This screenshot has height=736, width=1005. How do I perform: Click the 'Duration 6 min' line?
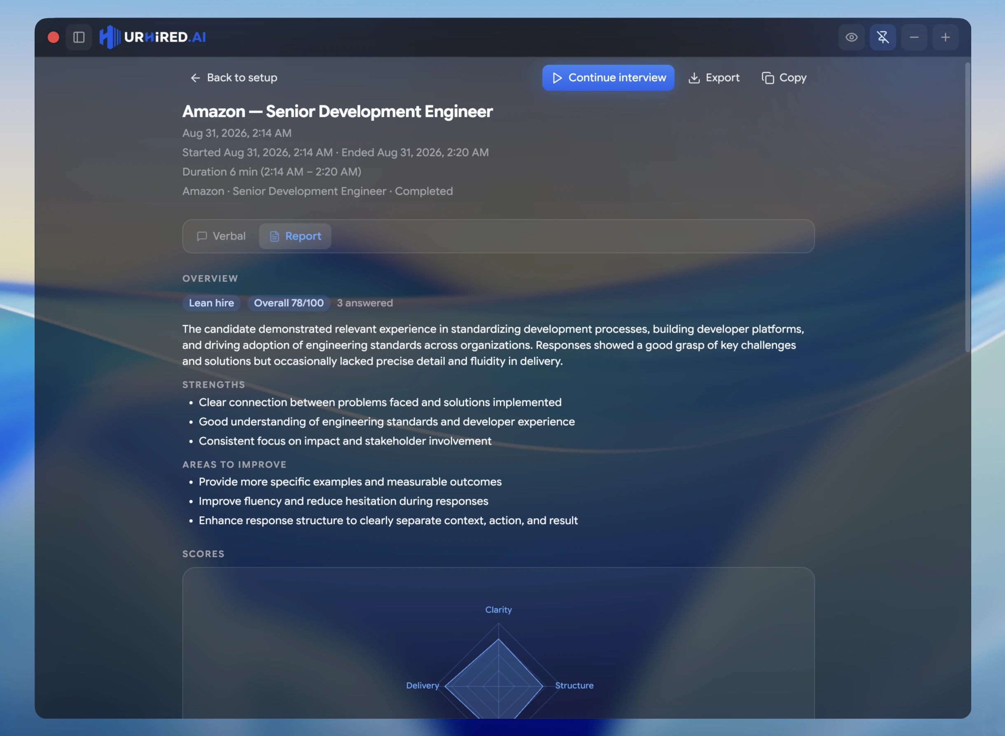point(272,172)
